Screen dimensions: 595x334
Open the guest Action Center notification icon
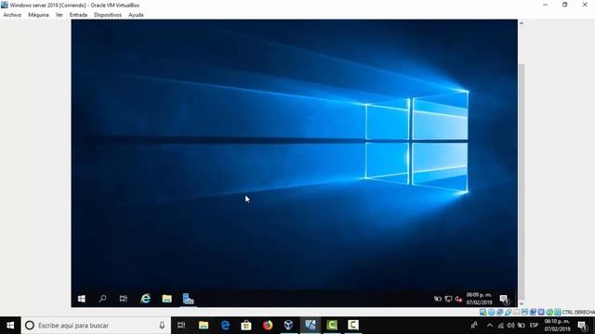tap(504, 299)
